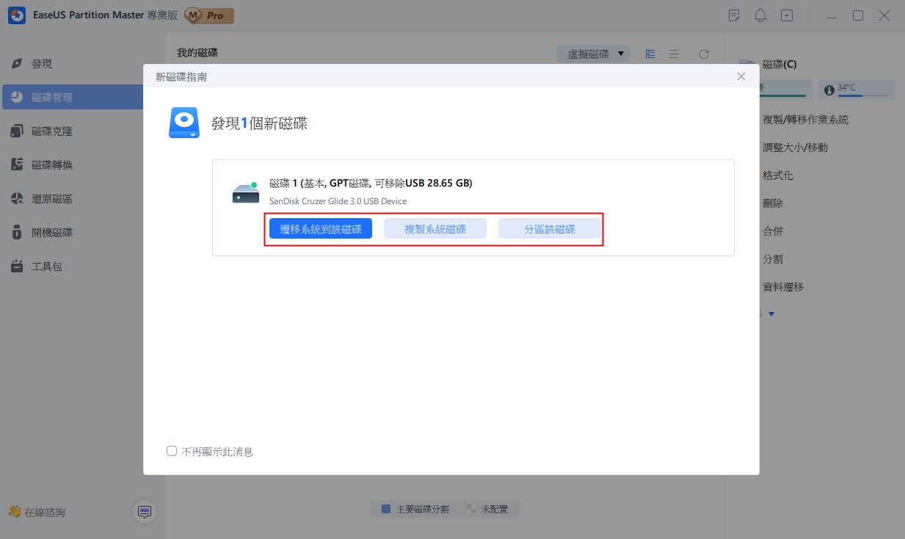
Task: Open 工具包 from the sidebar
Action: click(47, 267)
